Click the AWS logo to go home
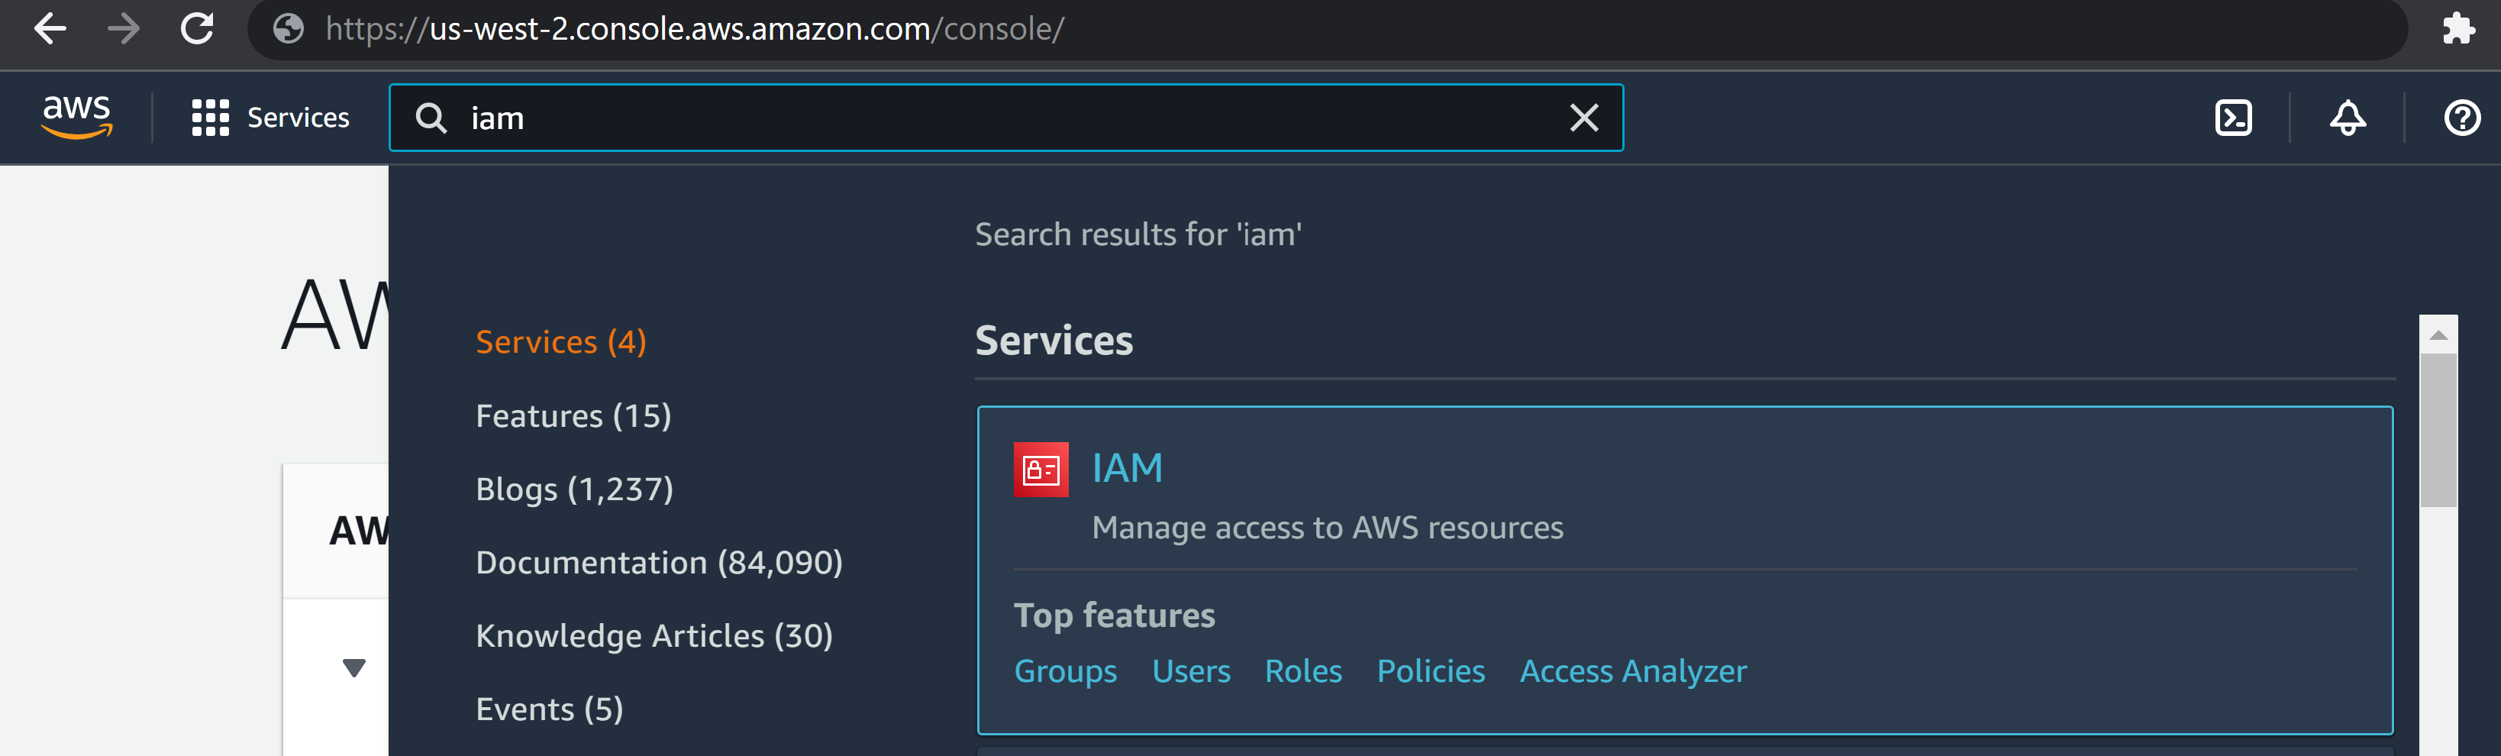Viewport: 2501px width, 756px height. 76,117
